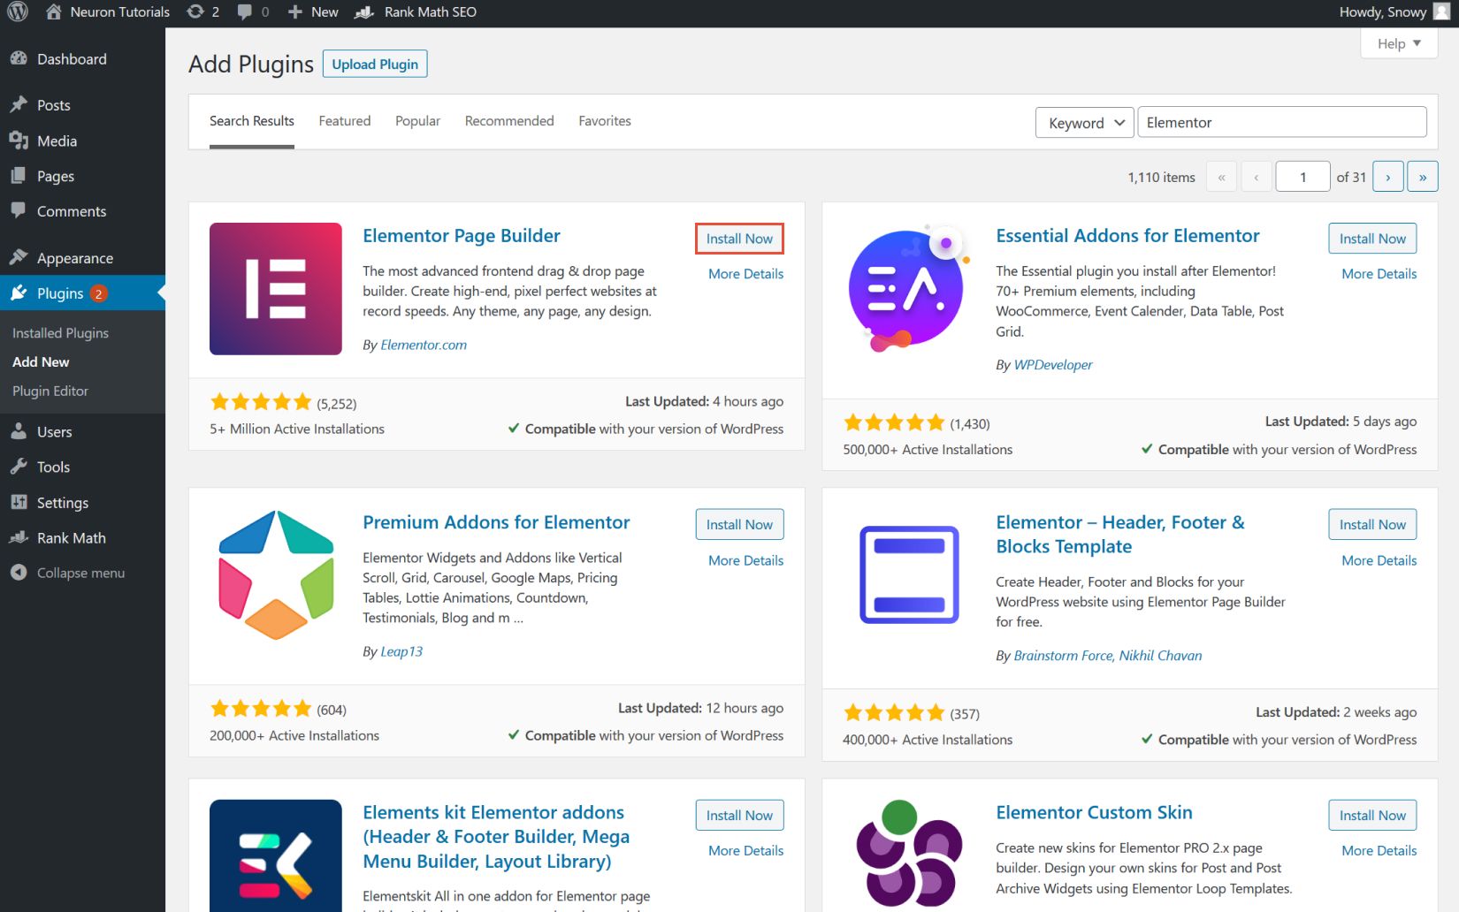The image size is (1459, 912).
Task: Select the Media library icon in sidebar
Action: pyautogui.click(x=19, y=141)
